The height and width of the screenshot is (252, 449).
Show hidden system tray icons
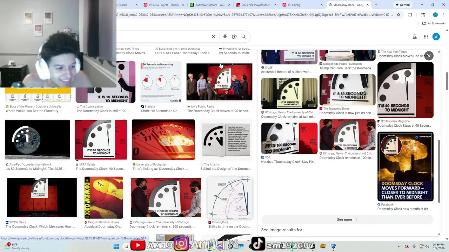click(x=399, y=246)
